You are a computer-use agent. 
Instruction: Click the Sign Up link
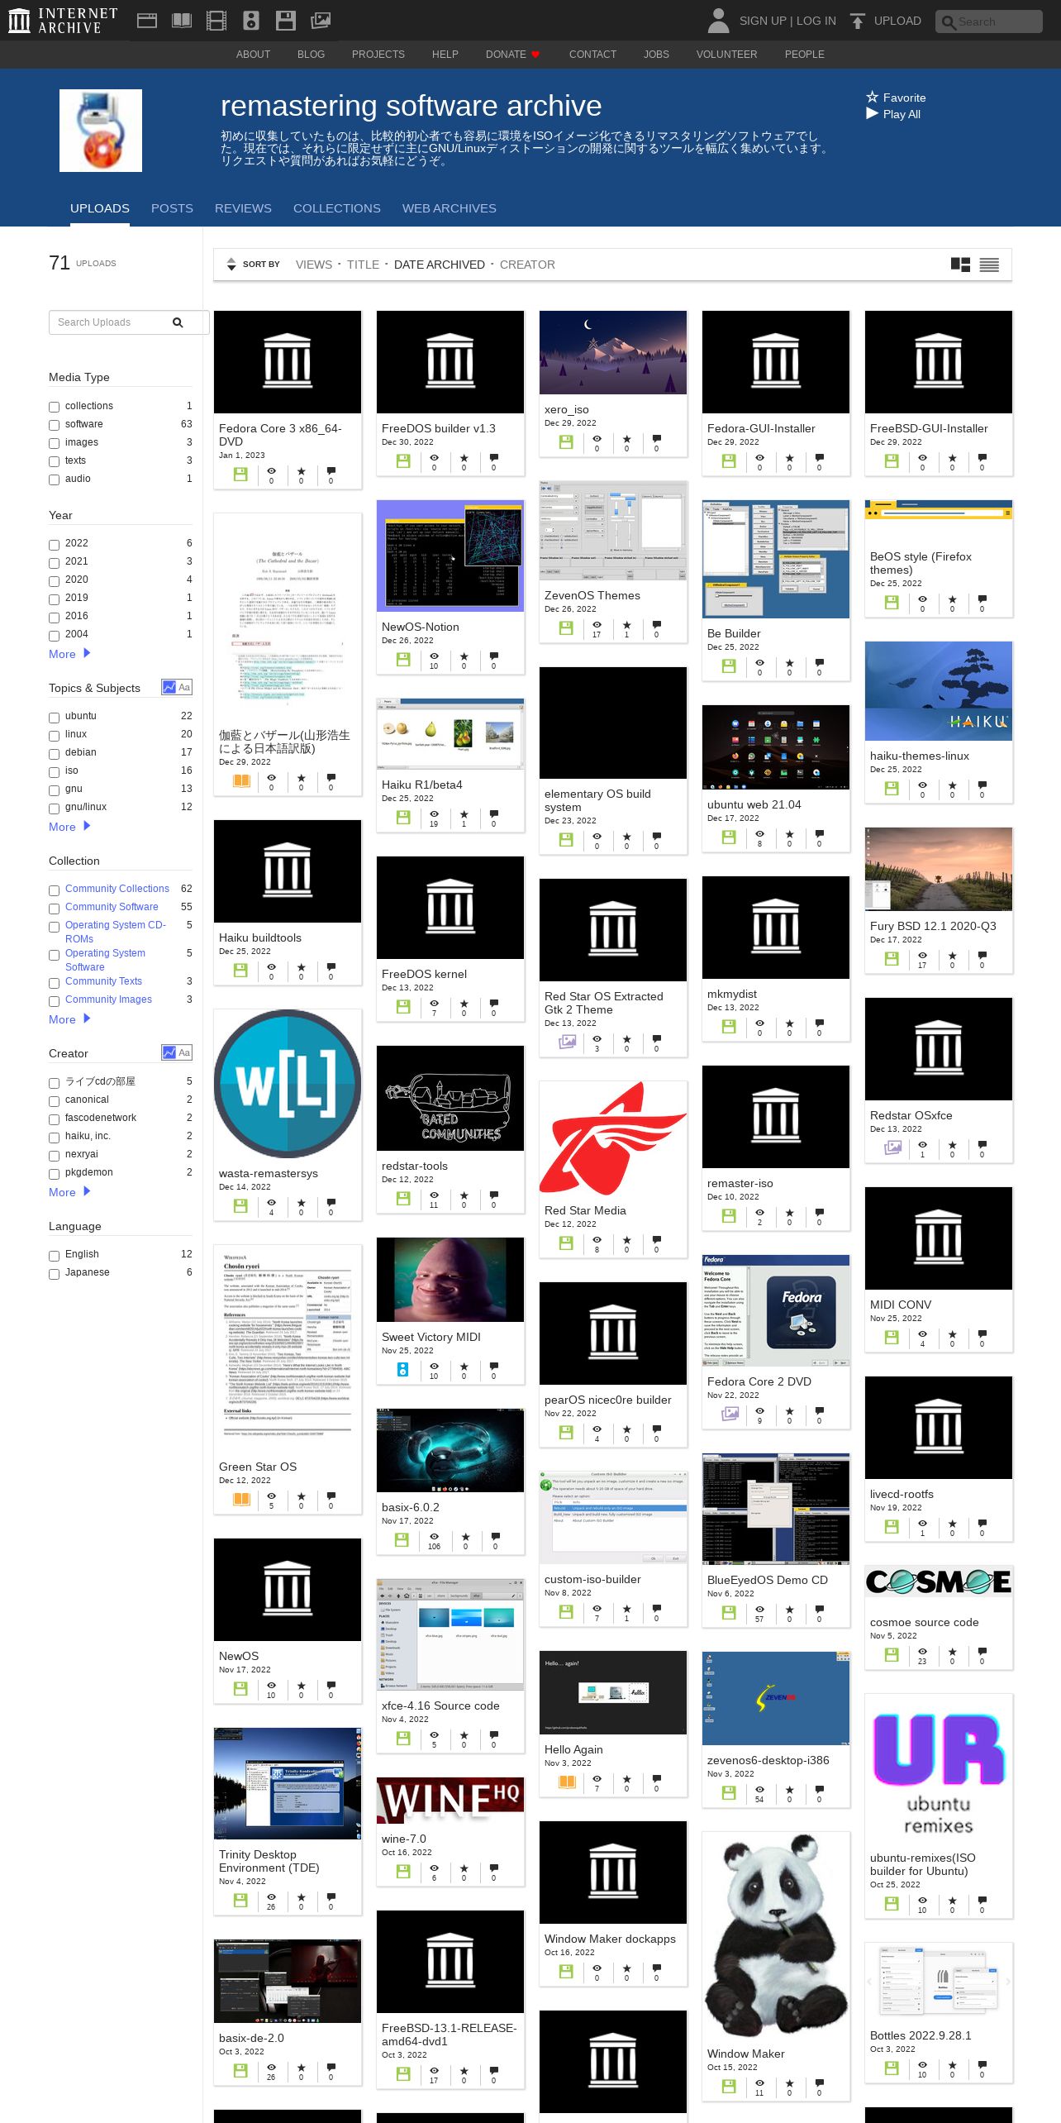[763, 21]
